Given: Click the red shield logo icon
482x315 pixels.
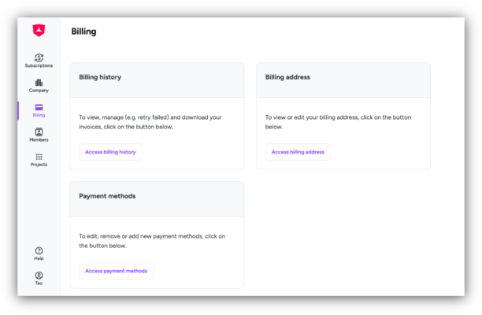Looking at the screenshot, I should 39,30.
